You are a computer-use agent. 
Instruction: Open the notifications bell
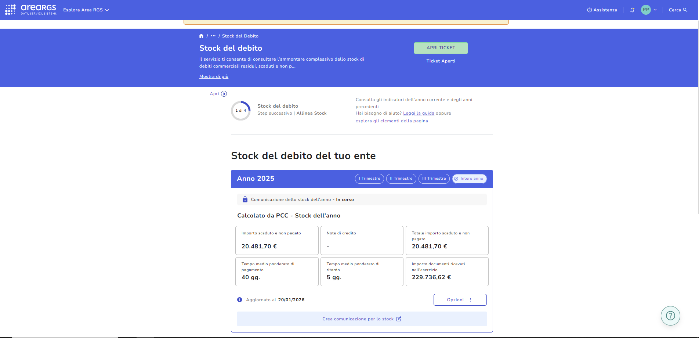click(x=632, y=10)
